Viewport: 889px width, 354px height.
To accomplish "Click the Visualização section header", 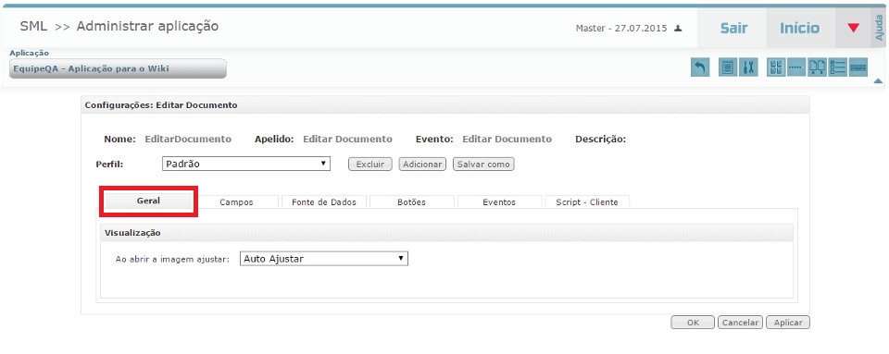I will pos(446,233).
